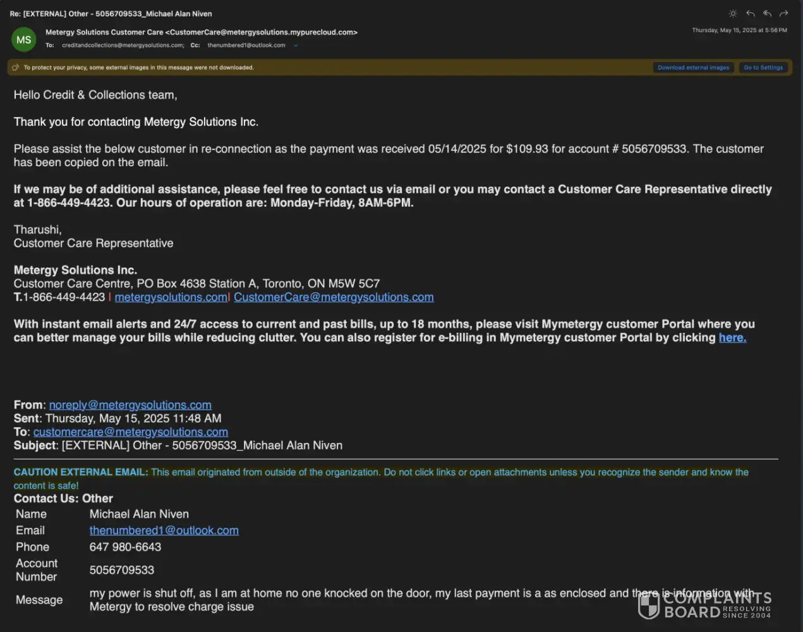Click bold 'Metergy Solutions Inc.' company name

[75, 270]
